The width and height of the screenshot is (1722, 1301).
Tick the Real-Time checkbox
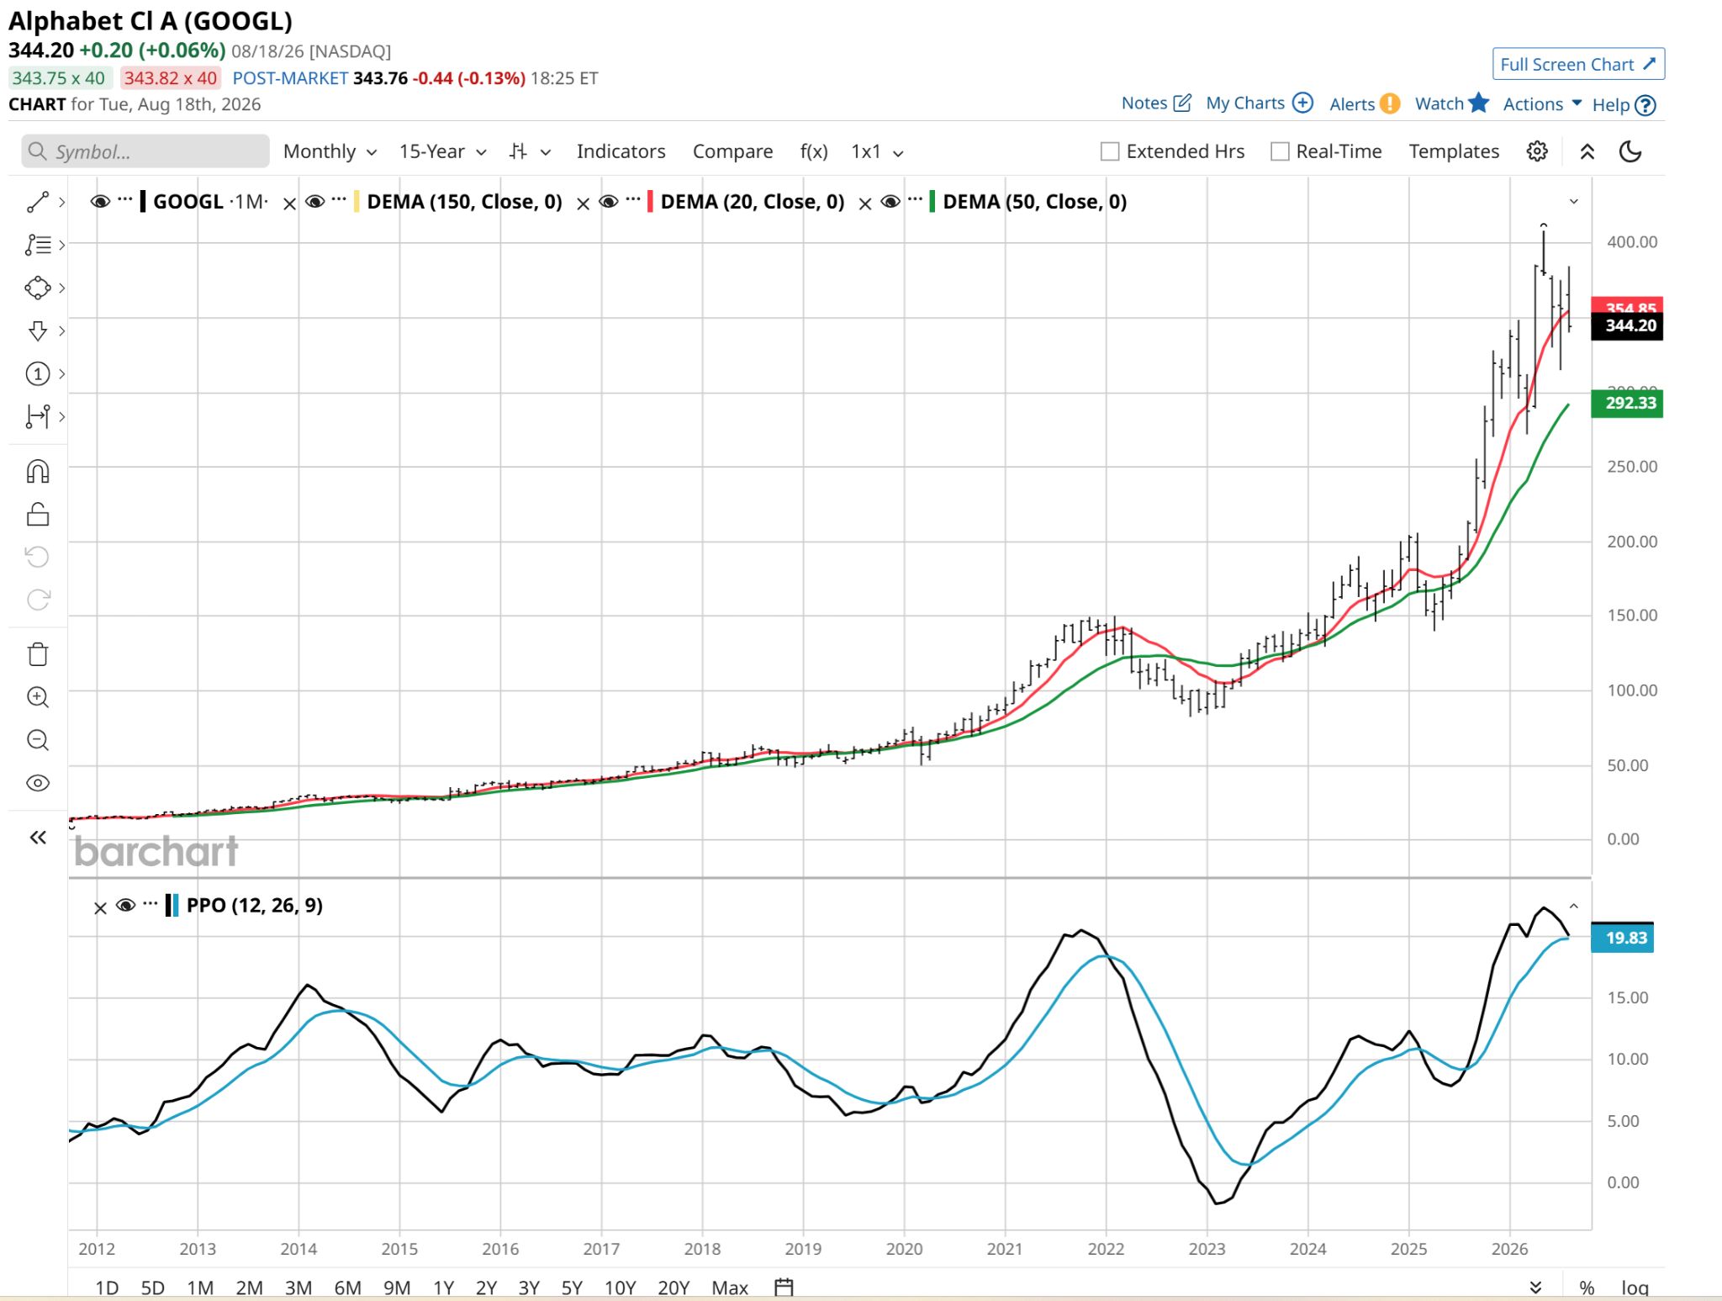pos(1280,151)
